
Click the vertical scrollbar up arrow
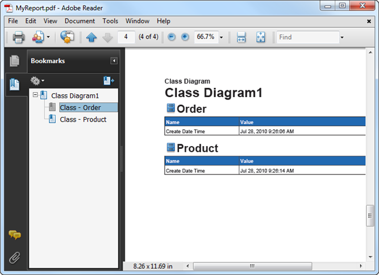tap(370, 52)
